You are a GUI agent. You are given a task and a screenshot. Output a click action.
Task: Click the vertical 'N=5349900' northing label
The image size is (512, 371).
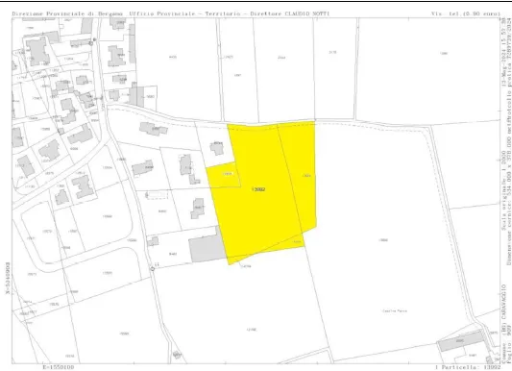8,278
